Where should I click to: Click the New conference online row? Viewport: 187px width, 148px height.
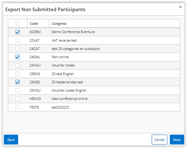click(x=94, y=99)
